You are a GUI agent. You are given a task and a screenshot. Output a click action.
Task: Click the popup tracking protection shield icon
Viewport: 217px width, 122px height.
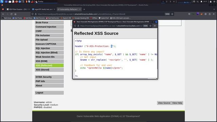click(x=75, y=26)
